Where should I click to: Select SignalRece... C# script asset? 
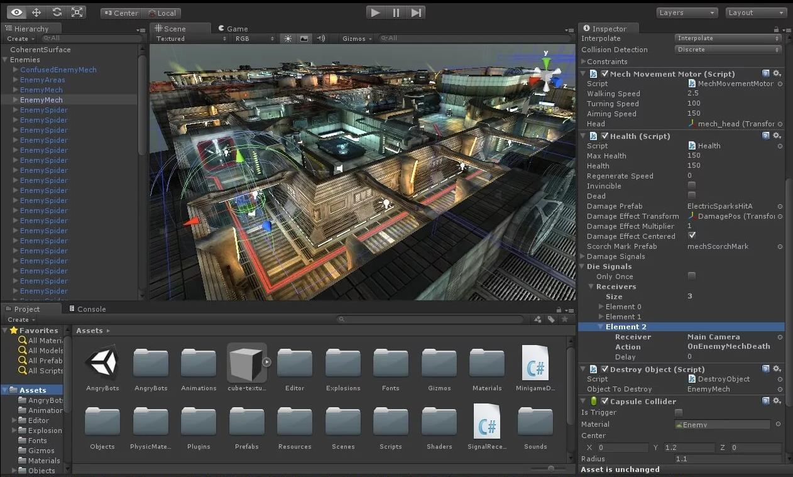487,425
